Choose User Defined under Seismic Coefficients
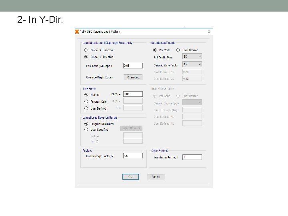The width and height of the screenshot is (288, 216). [x=178, y=50]
